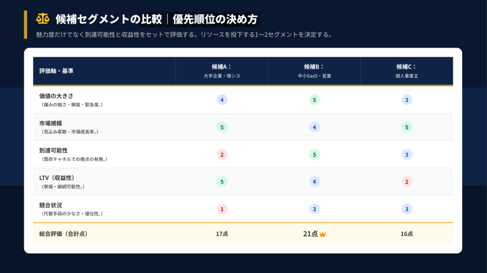Select the 市場規模 row label
The height and width of the screenshot is (273, 487).
51,123
